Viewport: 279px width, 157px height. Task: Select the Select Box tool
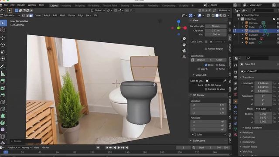pyautogui.click(x=3, y=23)
